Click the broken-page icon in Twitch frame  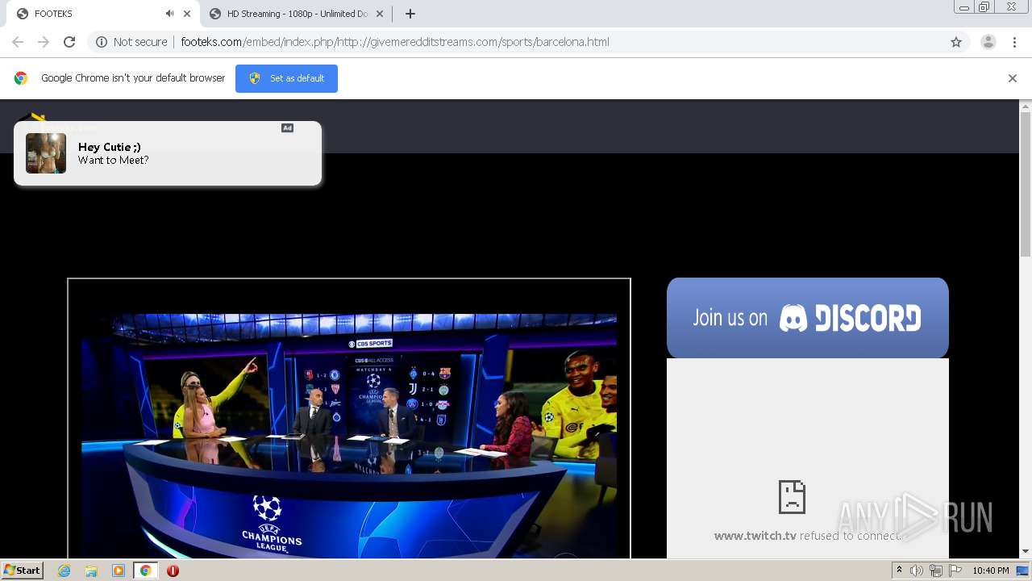click(x=792, y=496)
